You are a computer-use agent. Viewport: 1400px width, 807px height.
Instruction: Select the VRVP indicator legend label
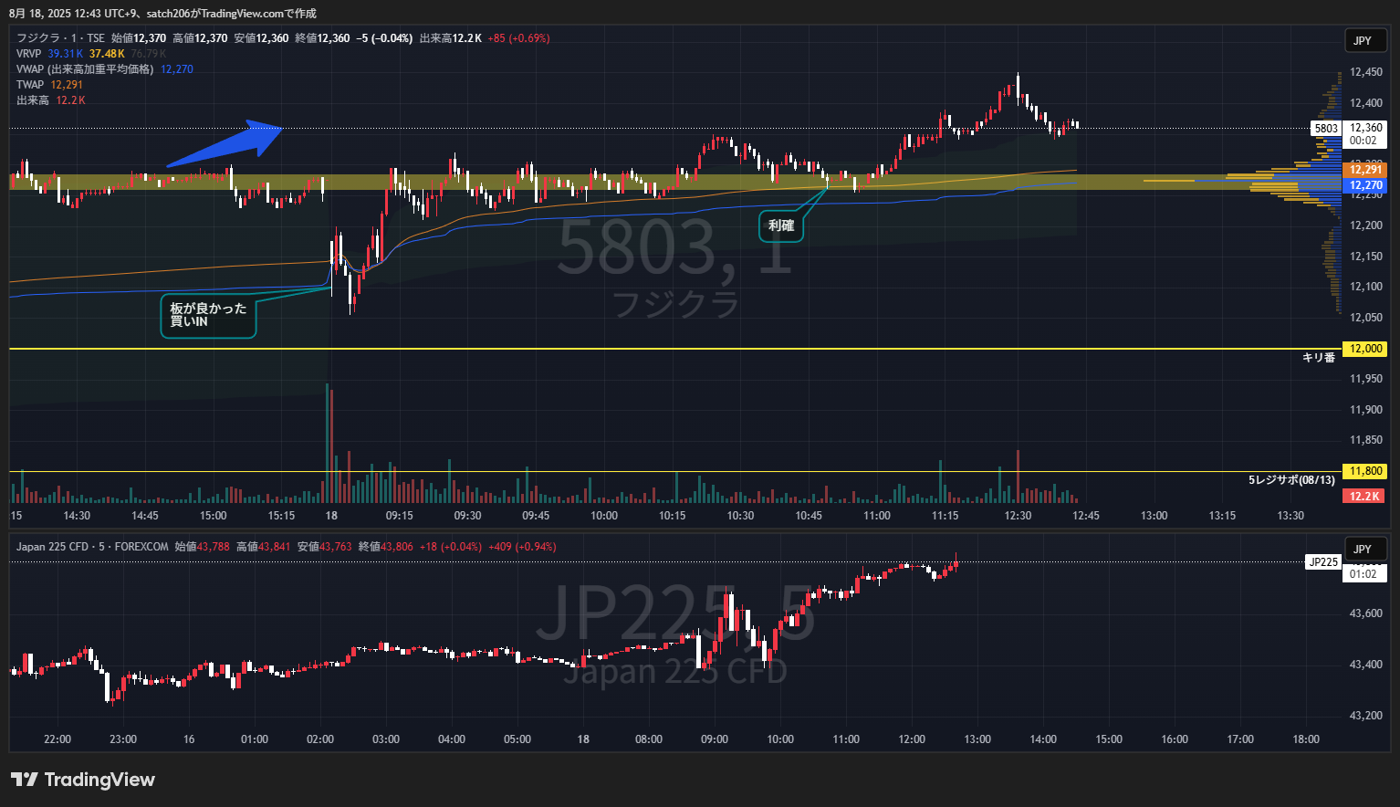tap(29, 54)
